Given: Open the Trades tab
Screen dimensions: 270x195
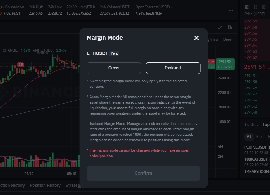Looking at the screenshot, I should click(x=251, y=125).
